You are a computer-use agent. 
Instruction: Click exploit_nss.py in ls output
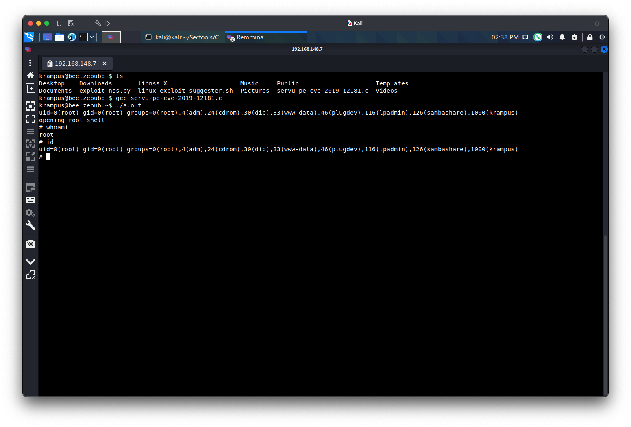point(105,91)
